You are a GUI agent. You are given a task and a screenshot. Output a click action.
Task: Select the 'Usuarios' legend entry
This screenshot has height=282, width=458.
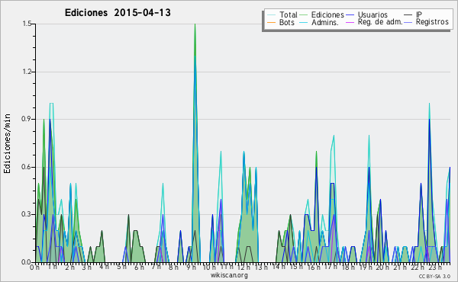[x=373, y=14]
